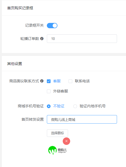Check the 联系电话 checkbox
Screen dimensions: 126x167
70,81
